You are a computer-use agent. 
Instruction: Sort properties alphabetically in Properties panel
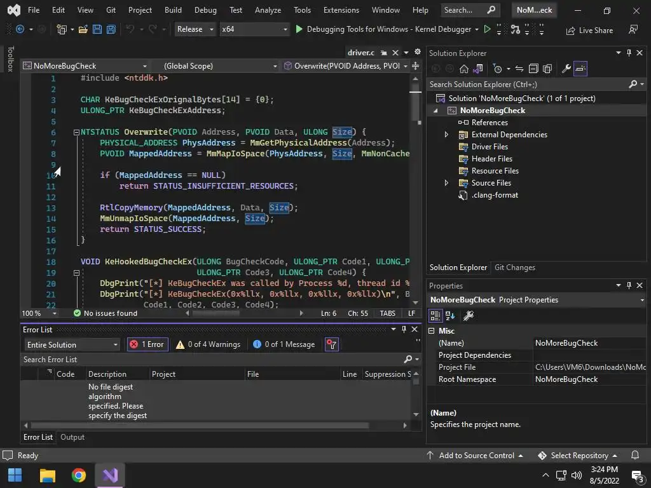449,316
